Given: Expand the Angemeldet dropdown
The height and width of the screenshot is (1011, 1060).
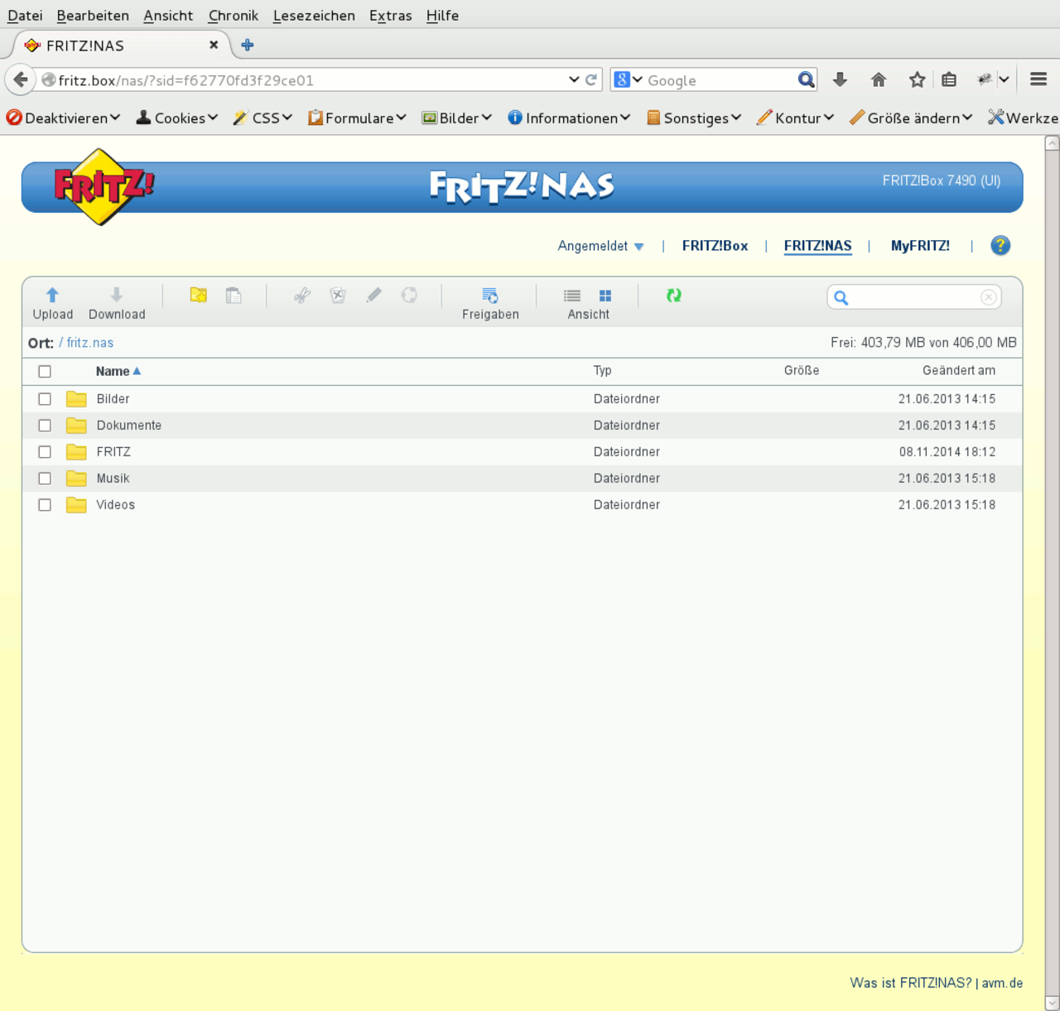Looking at the screenshot, I should point(600,246).
